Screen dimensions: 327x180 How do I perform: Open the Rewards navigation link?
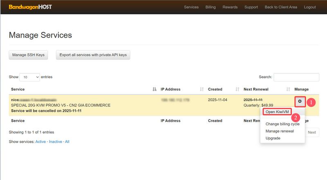[x=230, y=7]
